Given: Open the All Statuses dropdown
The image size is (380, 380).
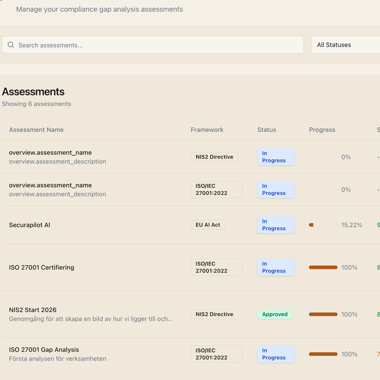Looking at the screenshot, I should 346,45.
